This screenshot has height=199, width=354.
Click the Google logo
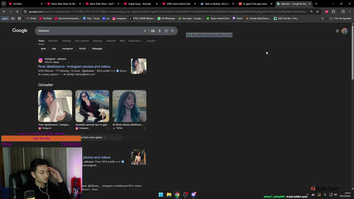click(x=20, y=31)
